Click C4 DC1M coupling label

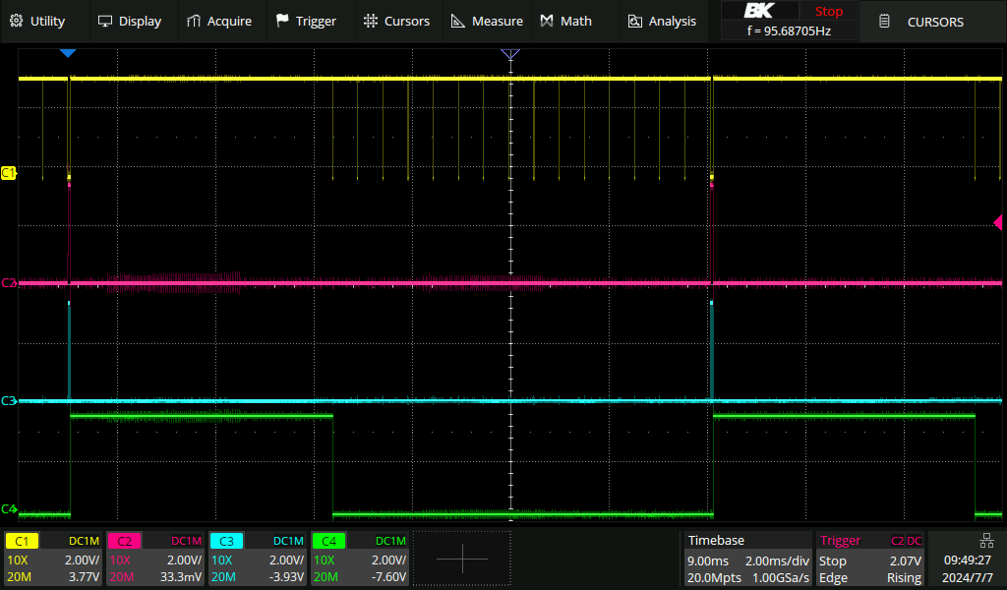tap(390, 541)
